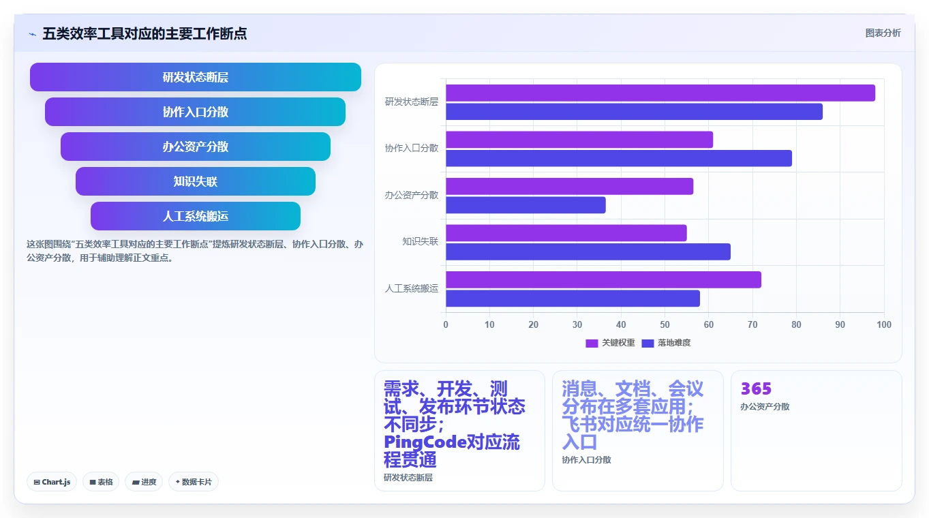Click the 办公资产分散 y-axis label
The width and height of the screenshot is (929, 518).
[x=412, y=195]
